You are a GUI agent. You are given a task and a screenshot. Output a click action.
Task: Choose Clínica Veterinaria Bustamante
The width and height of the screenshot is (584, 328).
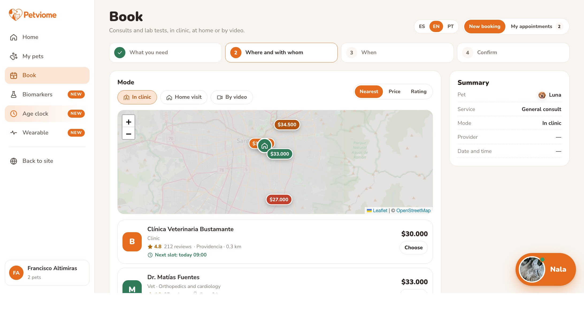tap(413, 248)
